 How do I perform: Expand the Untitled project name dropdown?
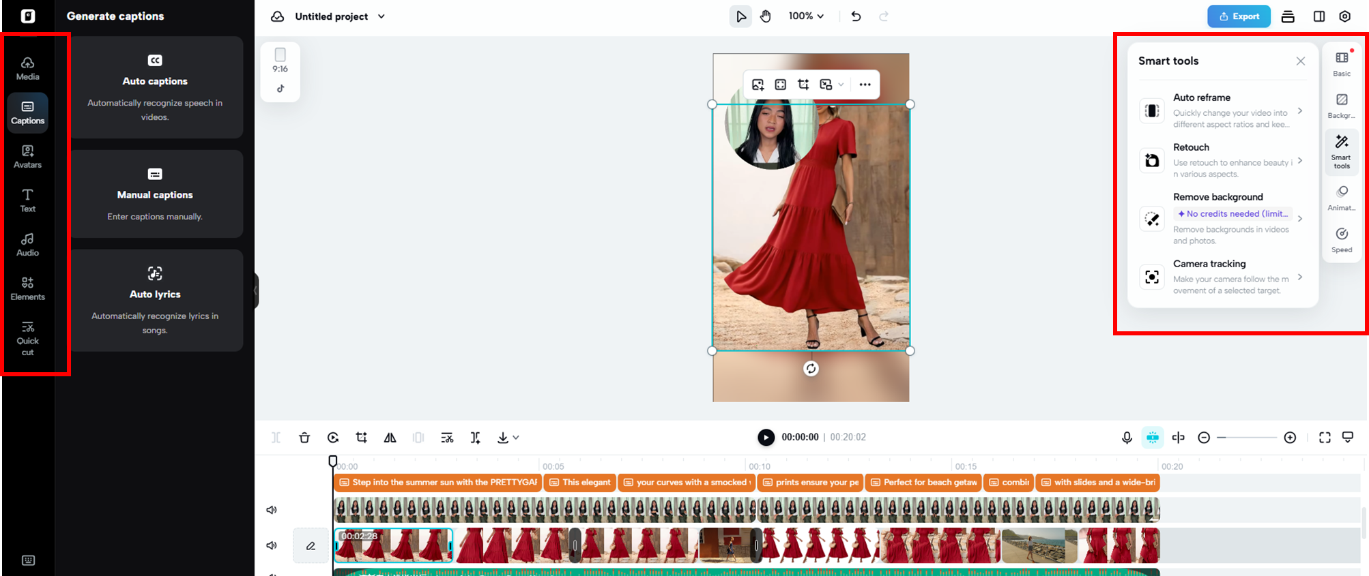coord(381,16)
